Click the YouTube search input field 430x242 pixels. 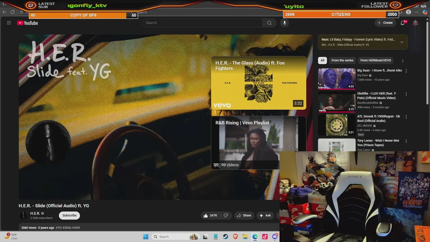coord(202,23)
